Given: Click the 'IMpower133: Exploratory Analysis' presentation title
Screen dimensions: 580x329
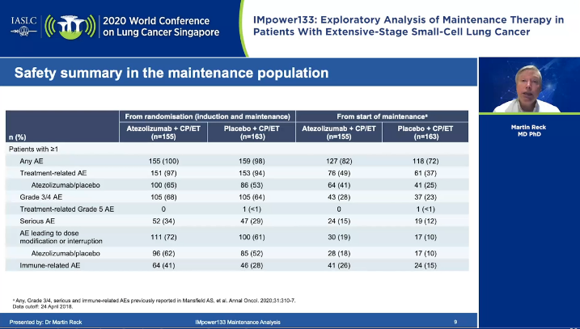Looking at the screenshot, I should click(x=409, y=26).
